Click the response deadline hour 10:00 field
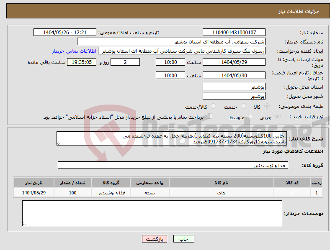The height and width of the screenshot is (250, 330). pos(170,62)
